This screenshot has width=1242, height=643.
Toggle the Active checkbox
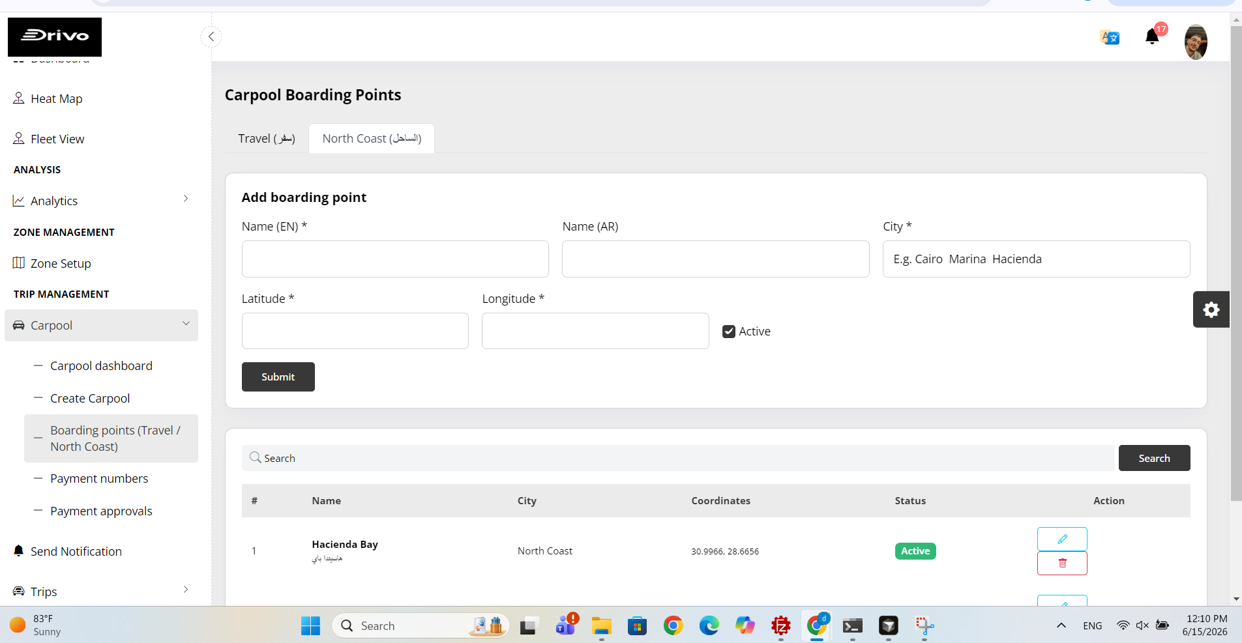(x=729, y=332)
